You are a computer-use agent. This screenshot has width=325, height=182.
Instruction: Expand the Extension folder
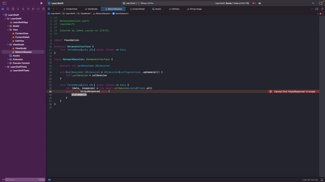point(8,60)
